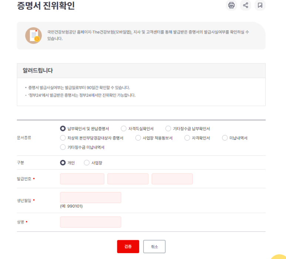The width and height of the screenshot is (286, 259).
Task: Click the 90일간 확인 notice line
Action: coord(79,88)
